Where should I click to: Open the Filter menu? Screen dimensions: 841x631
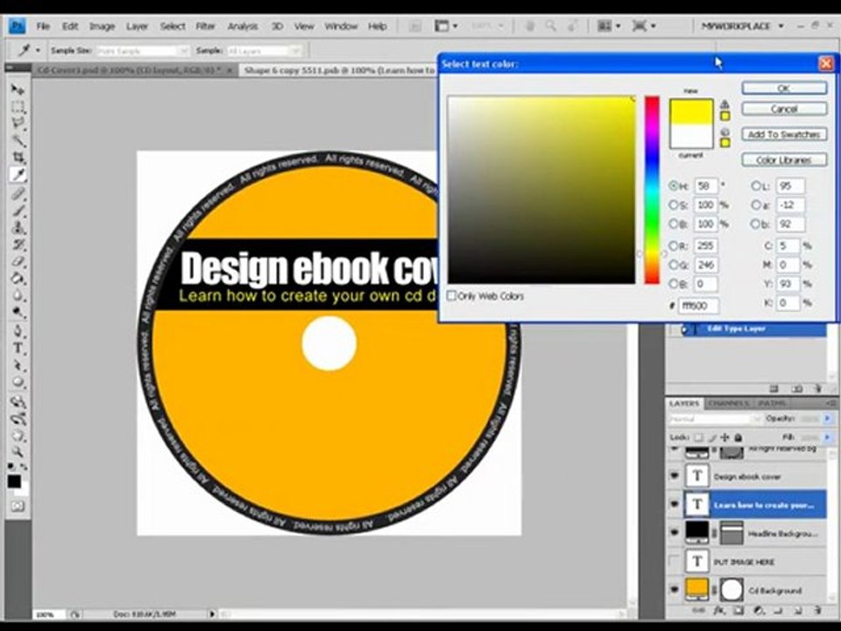pyautogui.click(x=205, y=25)
